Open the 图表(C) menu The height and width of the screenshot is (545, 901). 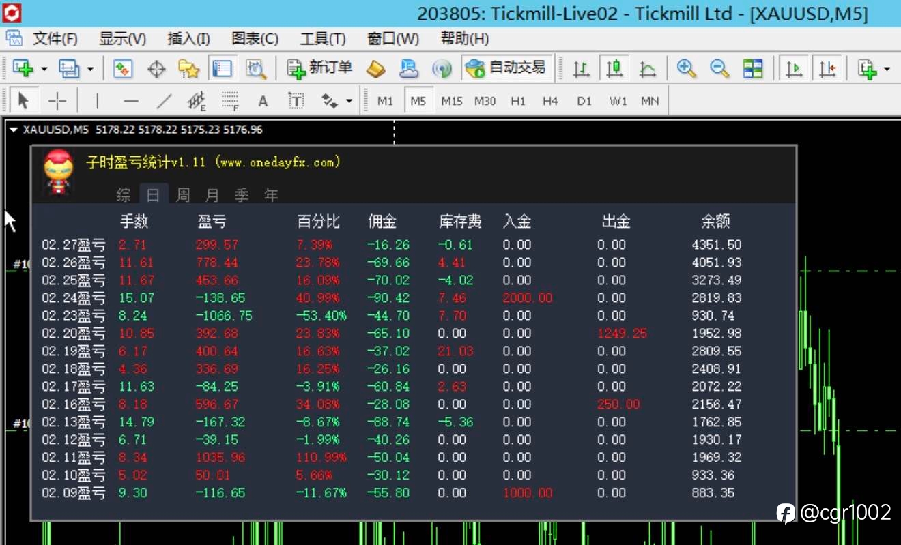tap(255, 38)
